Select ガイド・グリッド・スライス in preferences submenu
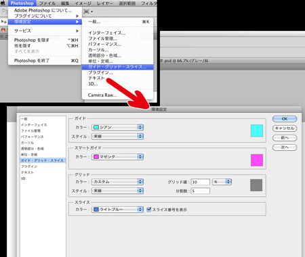 point(117,67)
